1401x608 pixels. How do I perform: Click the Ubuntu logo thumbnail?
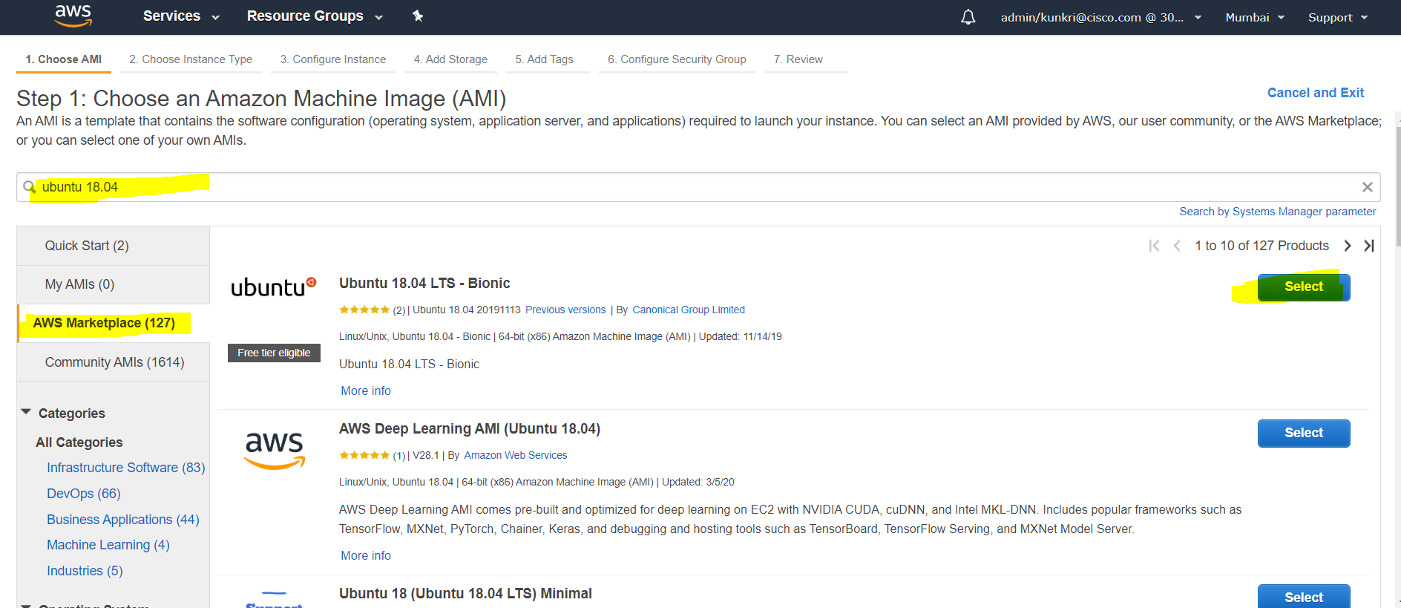(x=274, y=287)
